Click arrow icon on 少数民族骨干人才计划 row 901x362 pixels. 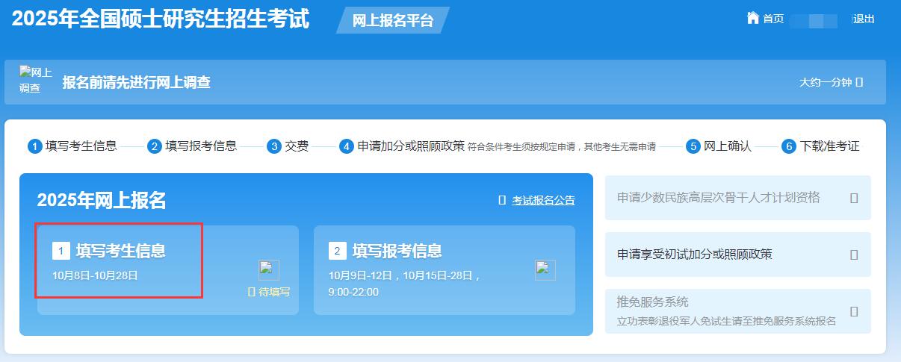(854, 198)
